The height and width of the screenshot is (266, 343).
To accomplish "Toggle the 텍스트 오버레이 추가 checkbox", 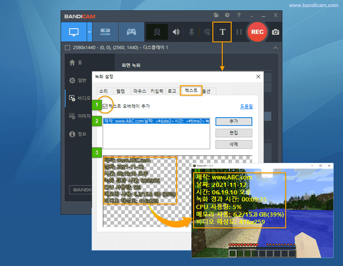I will [x=105, y=106].
